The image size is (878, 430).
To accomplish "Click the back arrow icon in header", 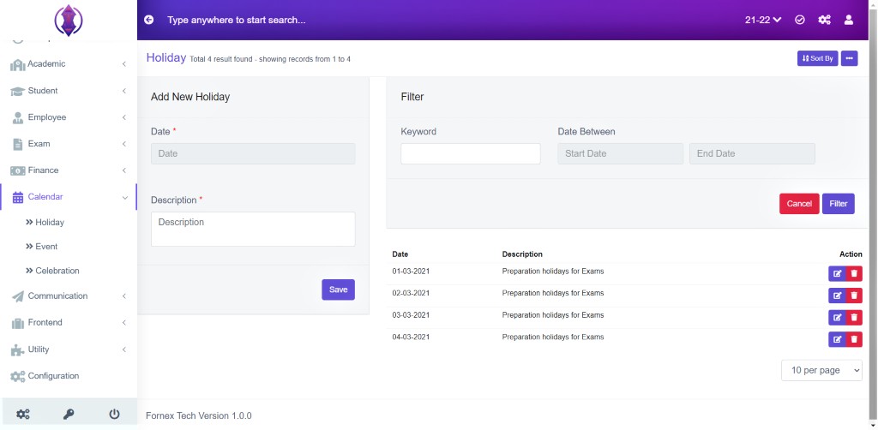I will [148, 21].
